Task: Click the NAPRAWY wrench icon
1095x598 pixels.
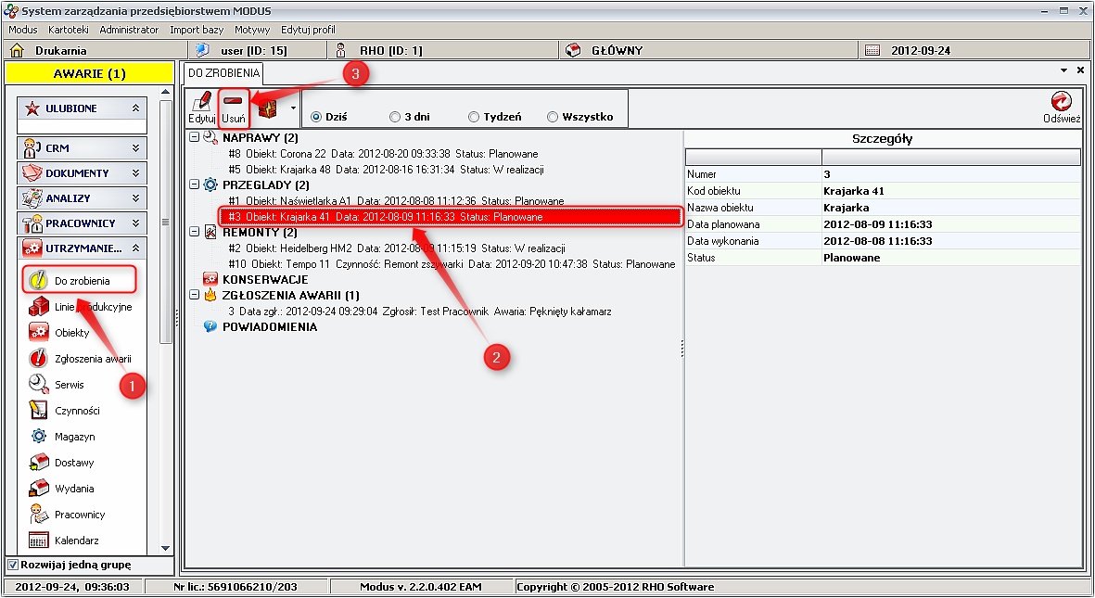Action: pos(210,137)
